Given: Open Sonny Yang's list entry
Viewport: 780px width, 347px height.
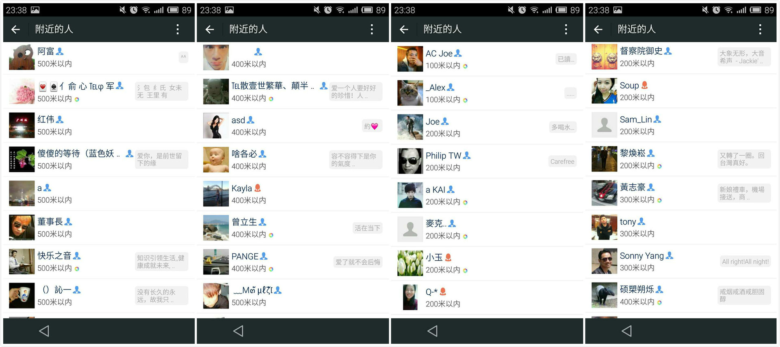Looking at the screenshot, I should (681, 261).
